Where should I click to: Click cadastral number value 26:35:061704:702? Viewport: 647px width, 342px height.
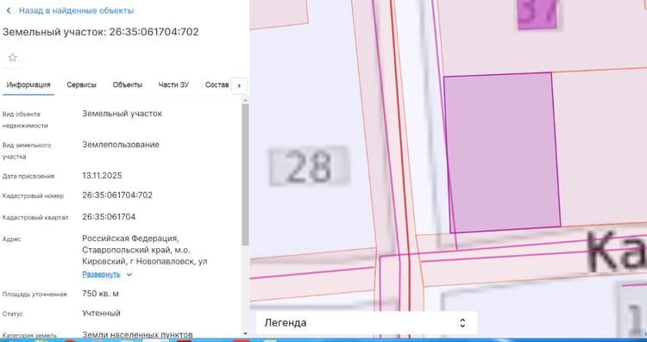117,196
